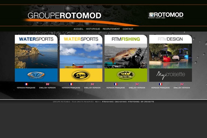Follow the DAG Kayaks footer link
Screen dimensions: 207x138
pyautogui.click(x=121, y=102)
